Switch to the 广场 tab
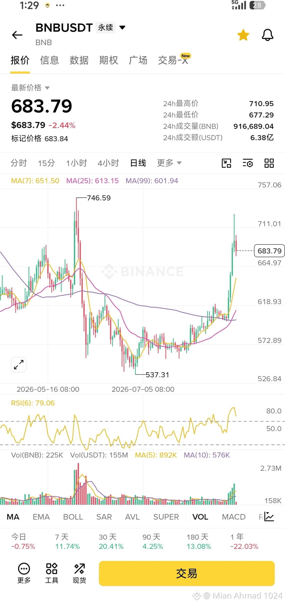The image size is (285, 604). coord(138,60)
